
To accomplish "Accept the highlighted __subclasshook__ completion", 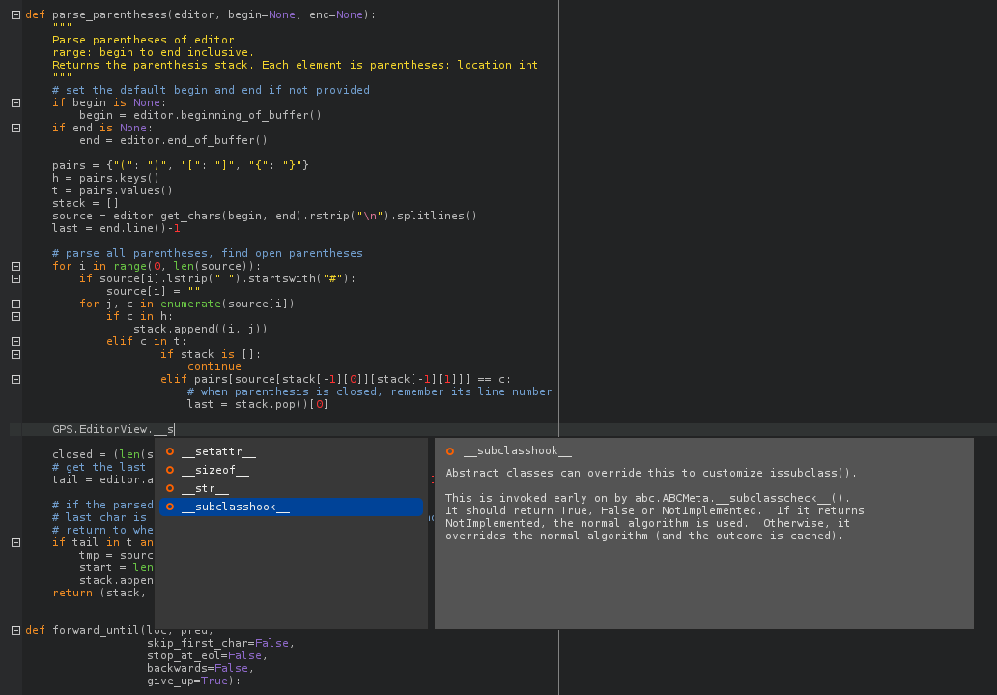I will [x=235, y=507].
